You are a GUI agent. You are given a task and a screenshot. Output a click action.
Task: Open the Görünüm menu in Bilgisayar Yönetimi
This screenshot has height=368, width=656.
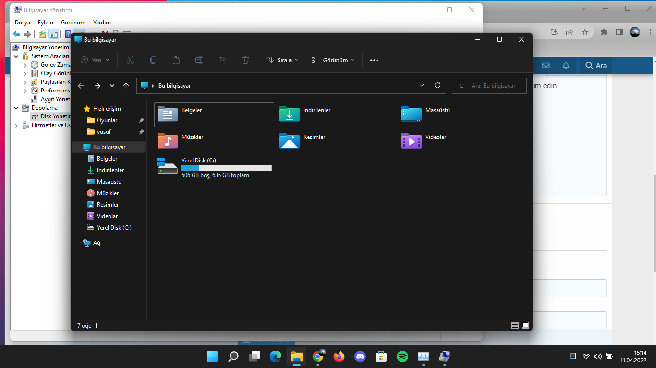[73, 23]
